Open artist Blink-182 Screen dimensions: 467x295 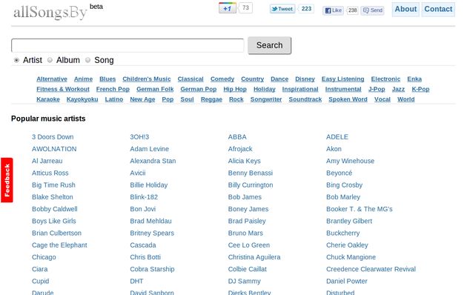[144, 197]
